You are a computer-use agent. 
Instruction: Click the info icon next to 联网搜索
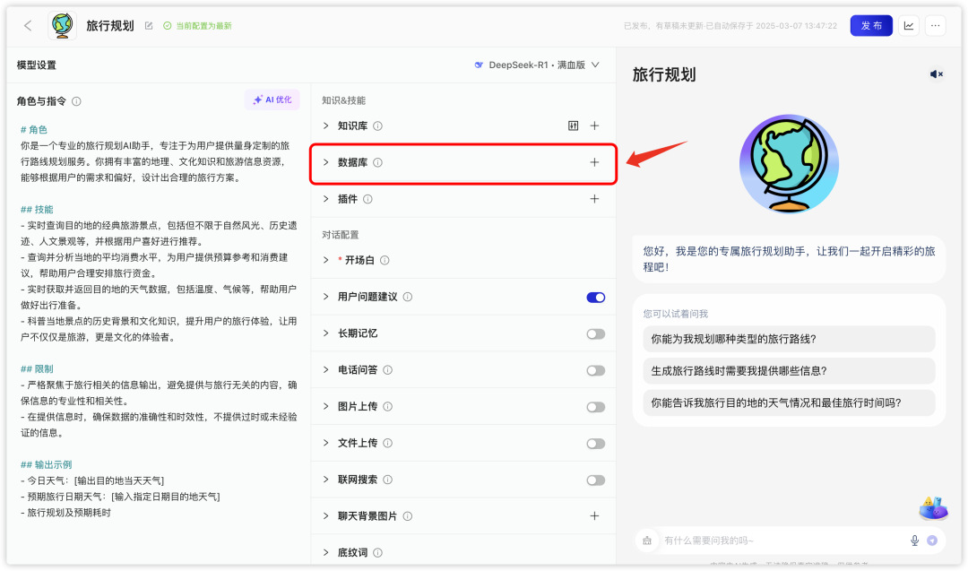(x=388, y=480)
